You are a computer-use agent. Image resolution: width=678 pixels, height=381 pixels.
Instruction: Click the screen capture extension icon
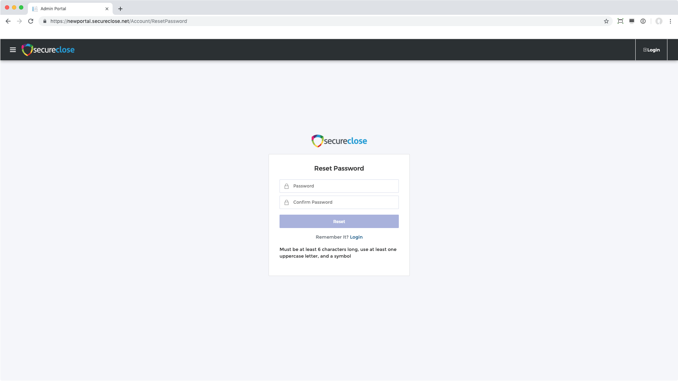620,21
